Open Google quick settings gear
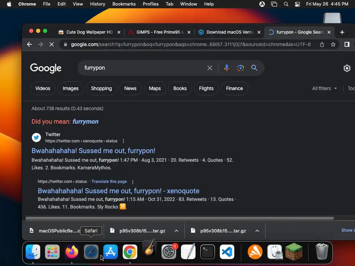The height and width of the screenshot is (266, 355). (x=347, y=68)
